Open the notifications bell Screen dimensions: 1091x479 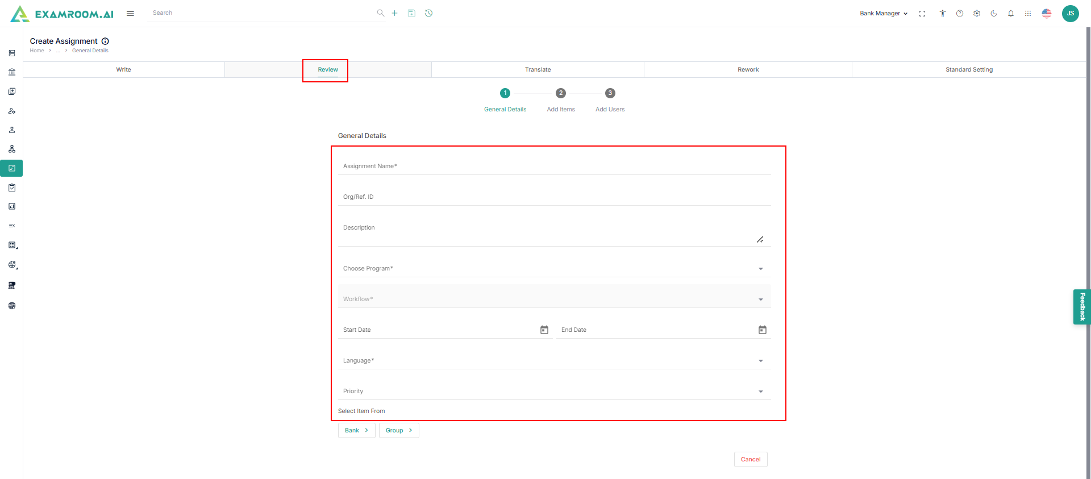point(1011,14)
